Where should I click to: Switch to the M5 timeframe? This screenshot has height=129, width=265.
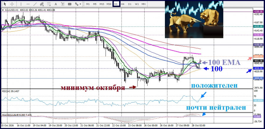tap(95, 4)
